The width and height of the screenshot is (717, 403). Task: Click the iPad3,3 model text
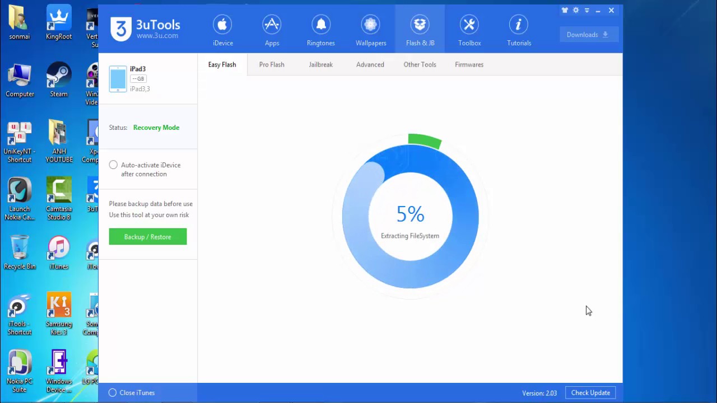point(140,89)
